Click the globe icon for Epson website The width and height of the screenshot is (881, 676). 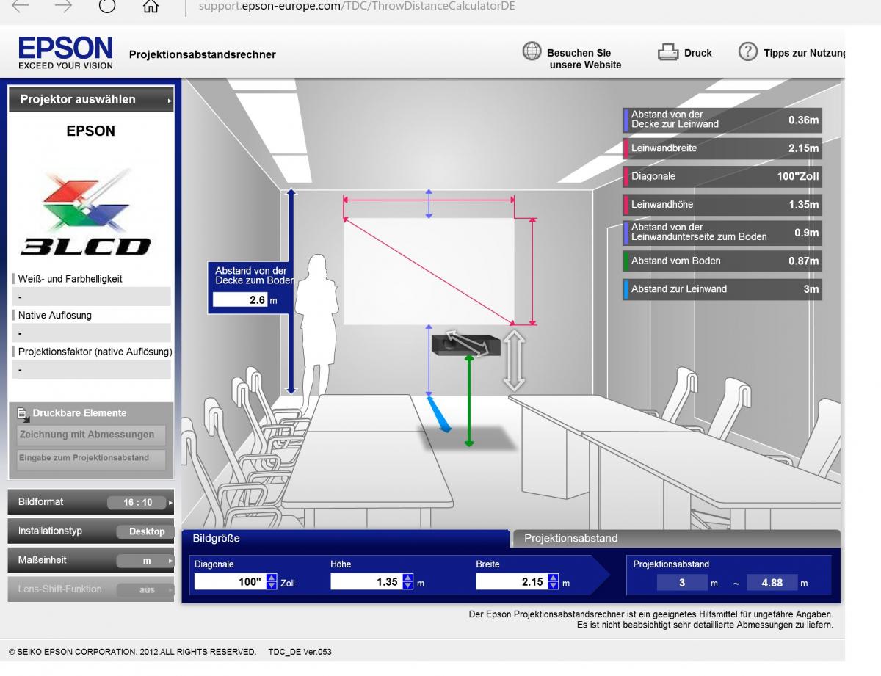tap(532, 52)
